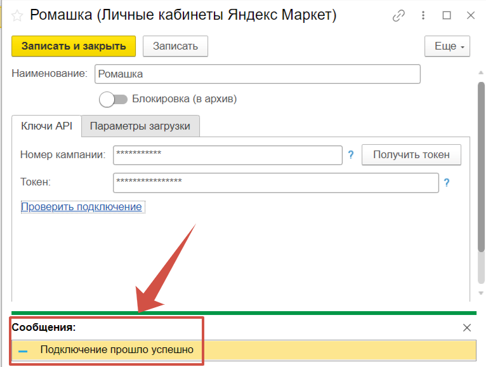This screenshot has width=486, height=367.
Task: Add Ромашка form to favorites with star
Action: [x=18, y=15]
